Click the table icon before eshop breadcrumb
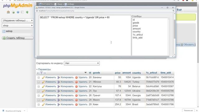The width and height of the screenshot is (199, 112). point(66,4)
